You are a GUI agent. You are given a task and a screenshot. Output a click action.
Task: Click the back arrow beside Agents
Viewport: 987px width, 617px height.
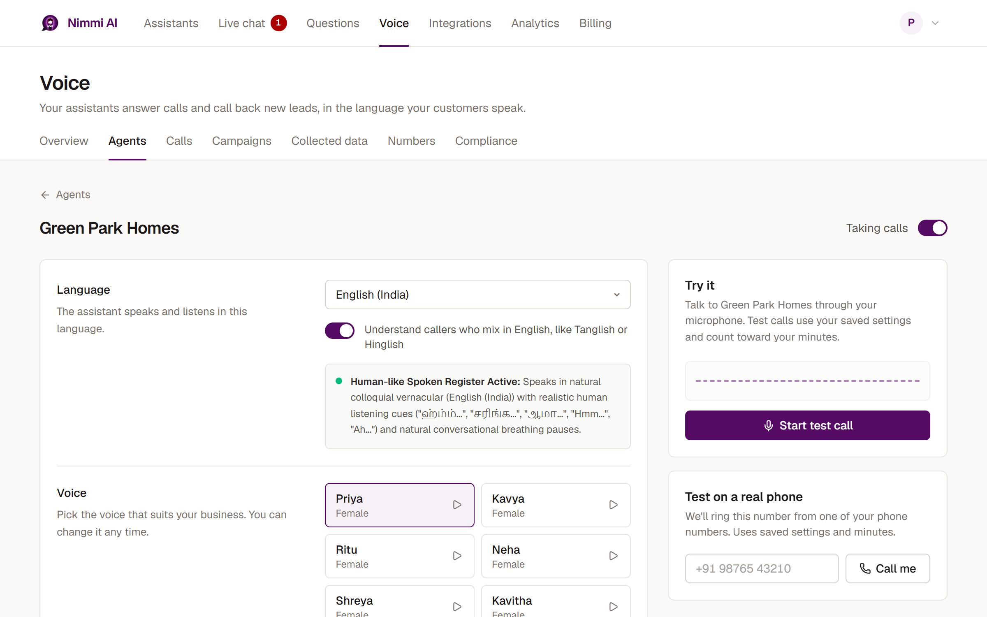[45, 195]
